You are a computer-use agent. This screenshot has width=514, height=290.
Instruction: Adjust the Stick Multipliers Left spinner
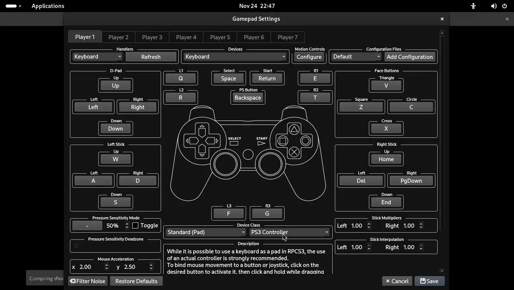pyautogui.click(x=361, y=226)
